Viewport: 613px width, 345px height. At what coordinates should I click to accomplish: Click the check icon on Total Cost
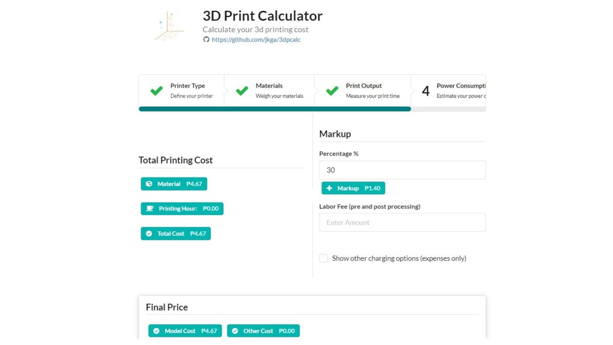coord(149,234)
